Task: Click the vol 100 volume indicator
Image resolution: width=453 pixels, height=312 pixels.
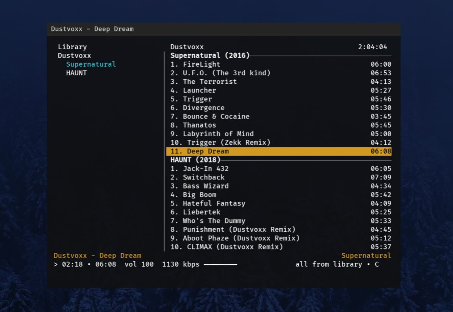Action: (139, 264)
